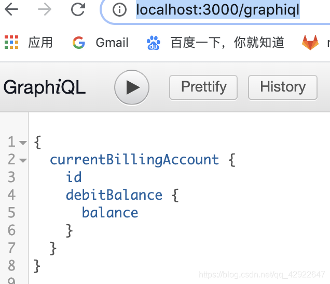
Task: Select the localhost:3000/graphiql address bar
Action: coord(217,10)
